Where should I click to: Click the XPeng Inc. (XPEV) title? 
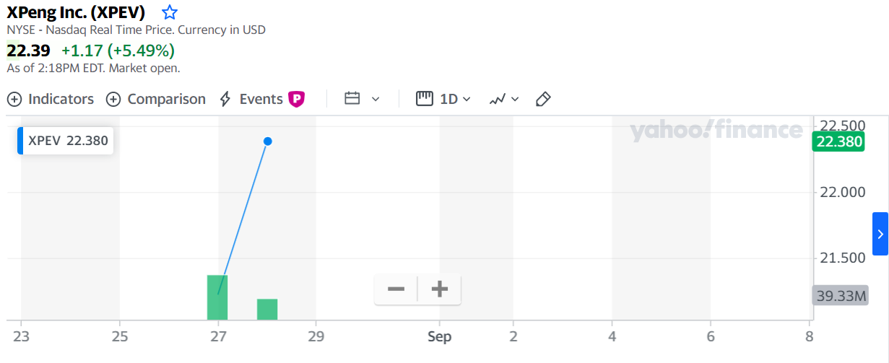[x=76, y=12]
